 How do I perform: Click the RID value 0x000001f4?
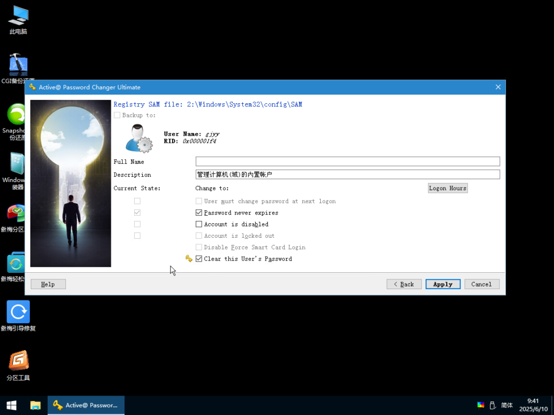tap(199, 141)
